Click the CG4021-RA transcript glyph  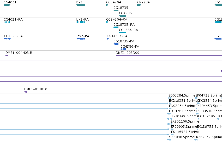(x=7, y=22)
